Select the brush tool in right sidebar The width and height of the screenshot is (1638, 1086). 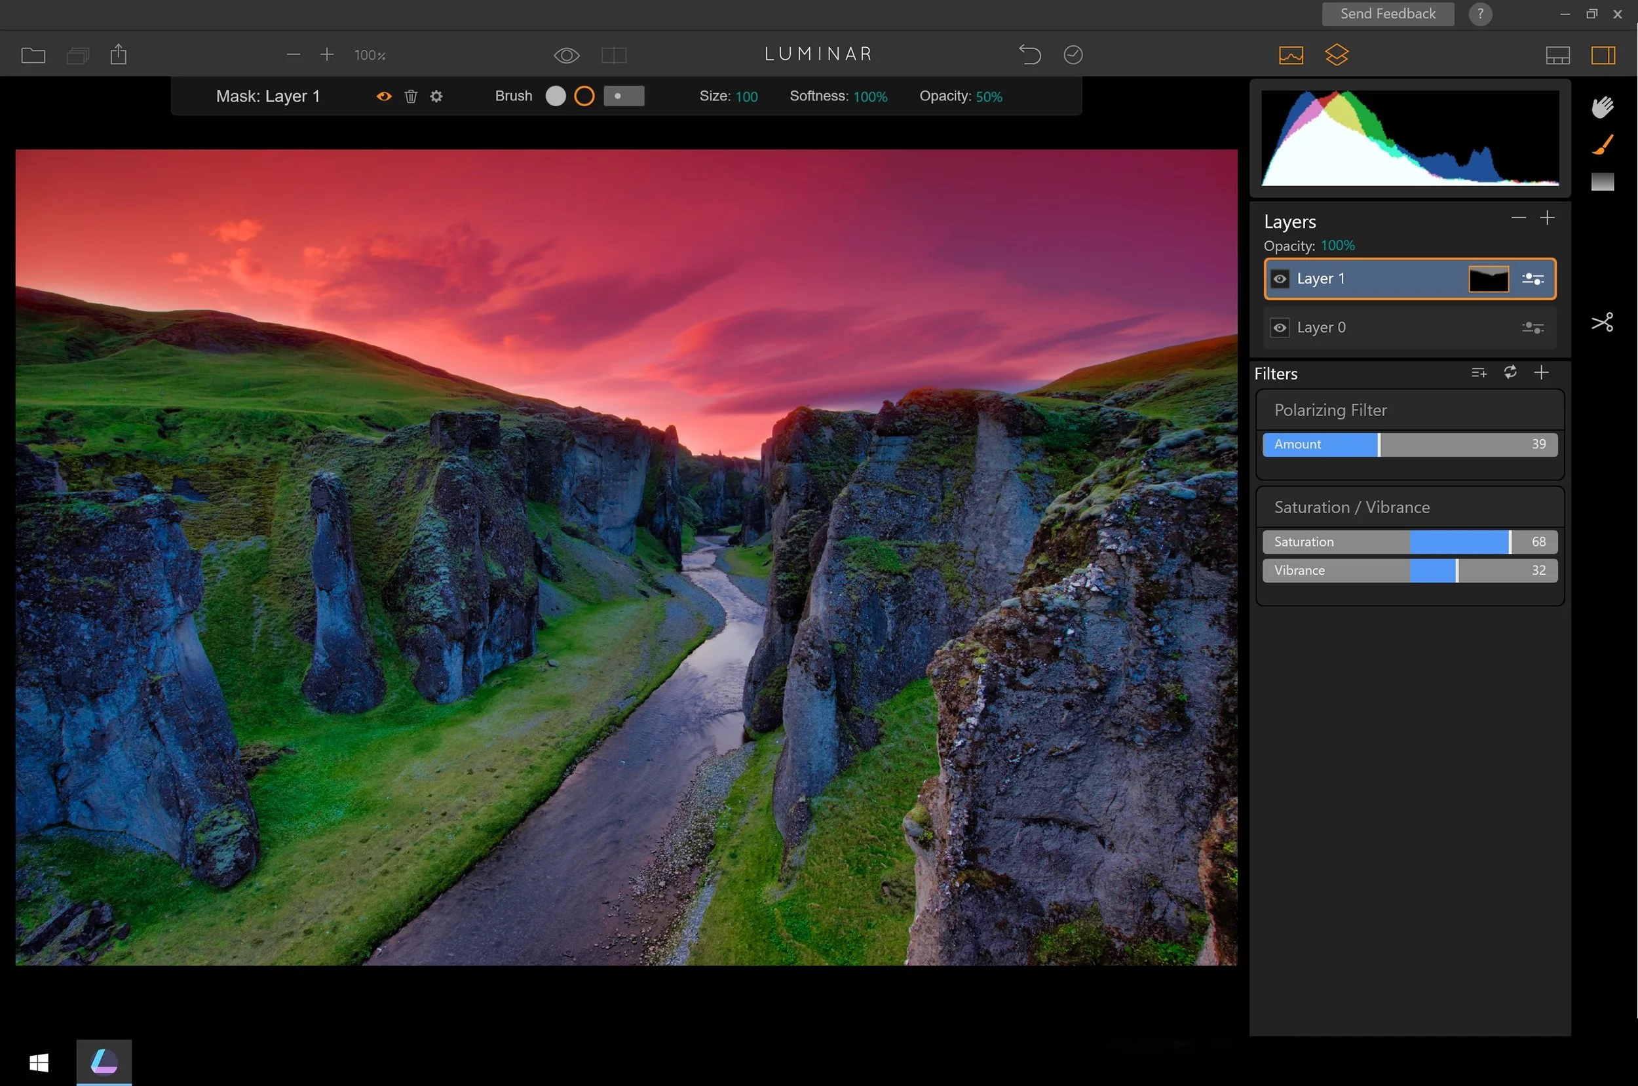(1602, 145)
